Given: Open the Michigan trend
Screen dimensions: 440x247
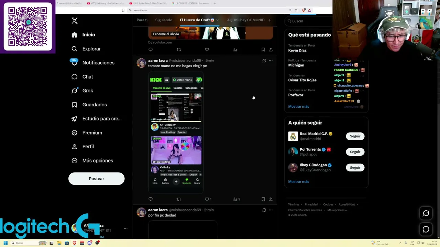Looking at the screenshot, I should click(x=296, y=65).
